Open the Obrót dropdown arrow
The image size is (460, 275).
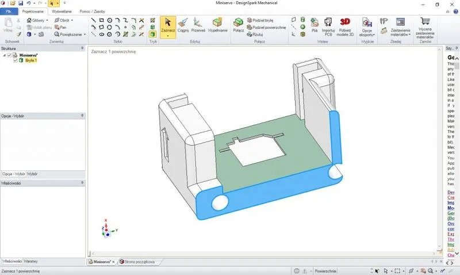pos(72,20)
